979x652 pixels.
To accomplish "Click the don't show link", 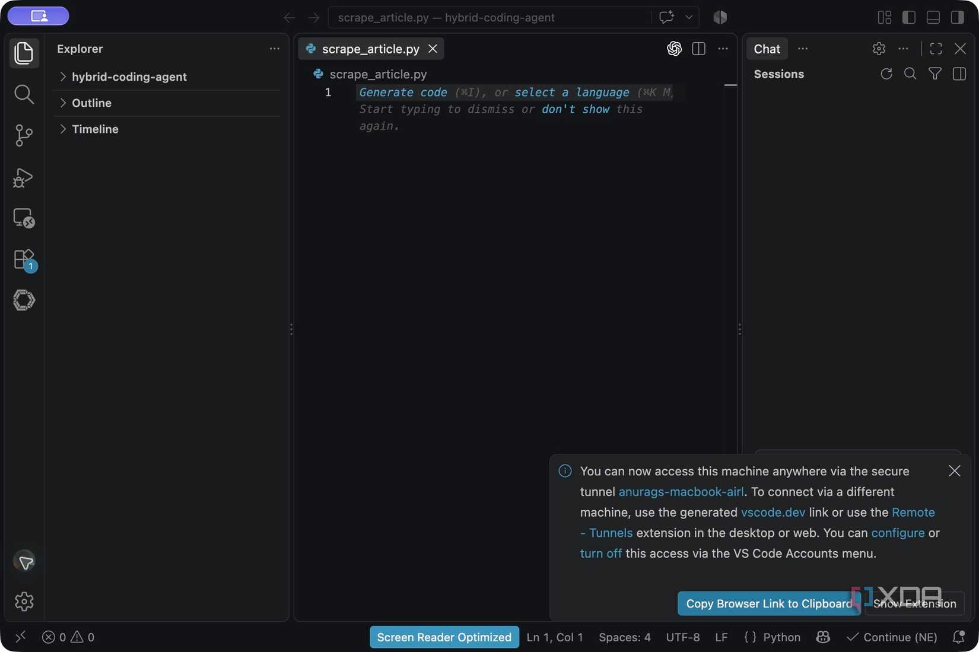I will point(575,109).
